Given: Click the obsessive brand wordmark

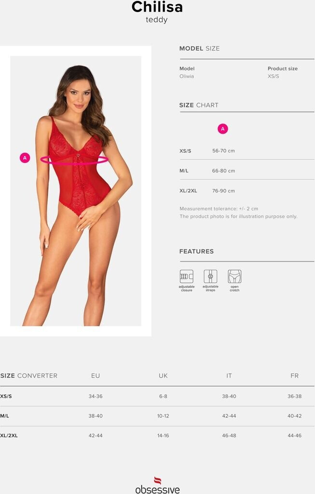Looking at the screenshot, I should 157,489.
